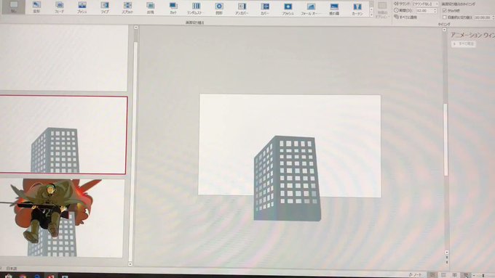495x278 pixels.
Task: Apply the Push (プッシュ) transition
Action: tap(82, 7)
